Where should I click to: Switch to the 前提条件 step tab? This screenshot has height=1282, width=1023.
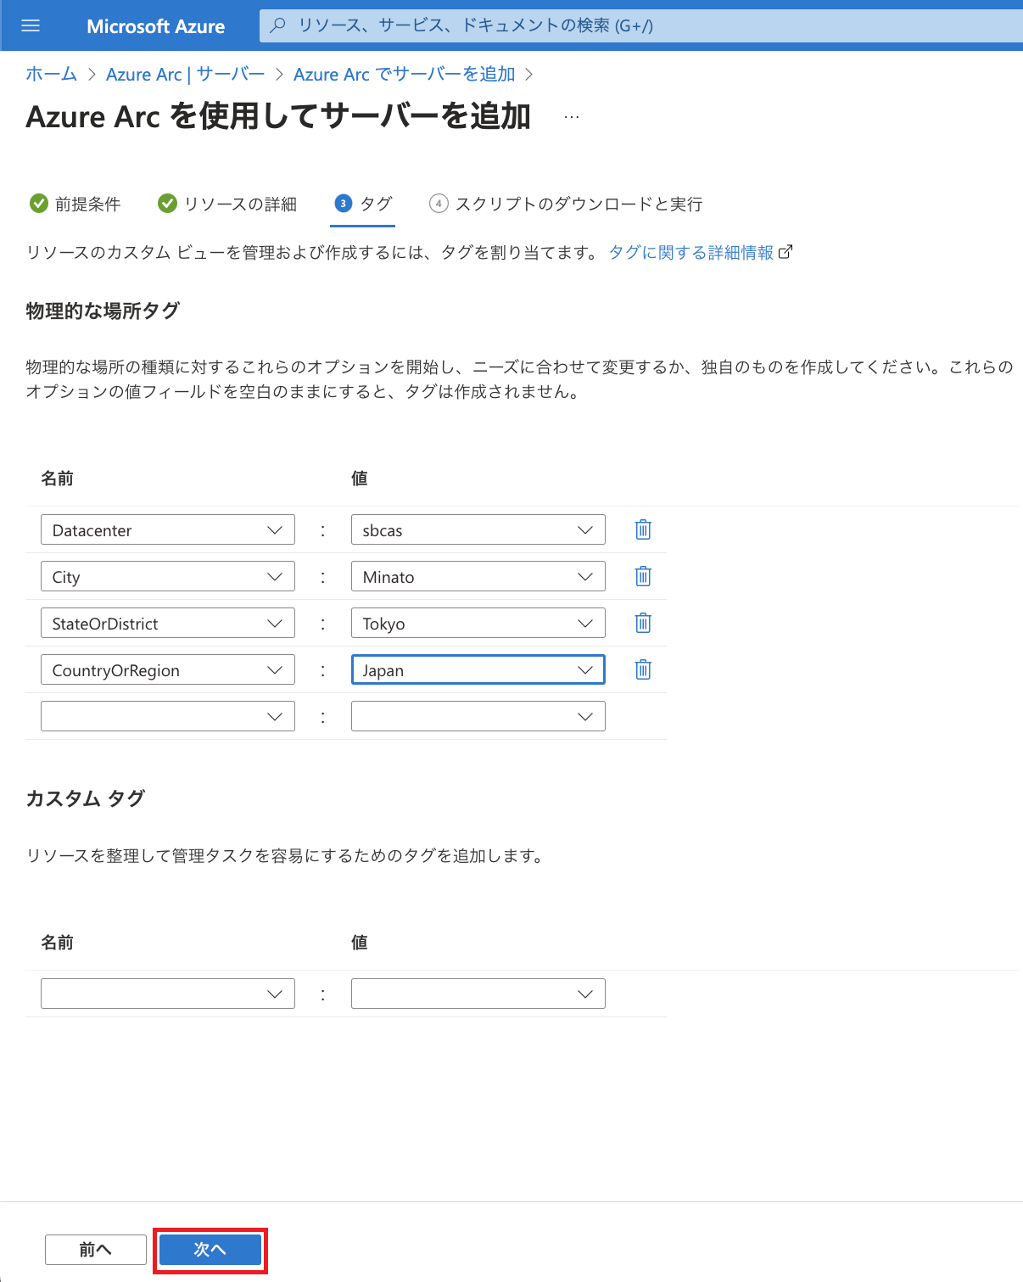point(75,204)
